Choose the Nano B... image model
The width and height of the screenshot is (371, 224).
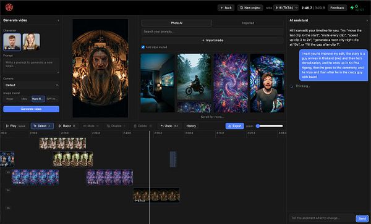pyautogui.click(x=38, y=99)
